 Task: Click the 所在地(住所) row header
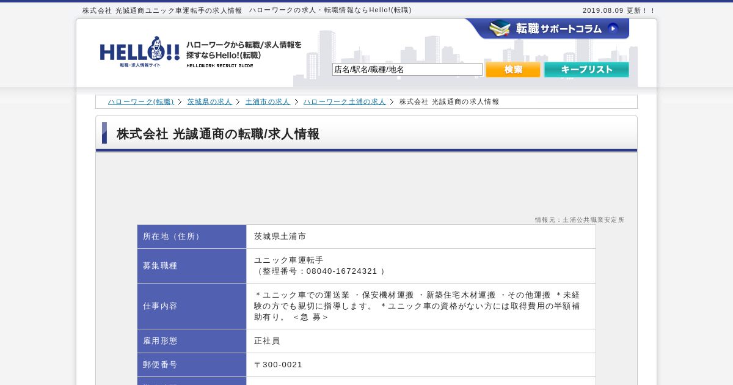point(192,237)
